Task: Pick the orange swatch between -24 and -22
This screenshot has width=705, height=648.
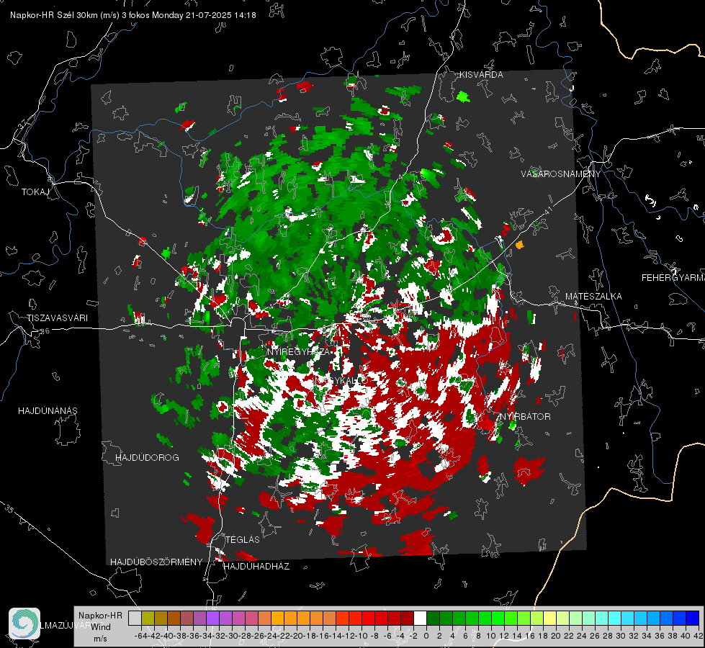Action: click(277, 618)
